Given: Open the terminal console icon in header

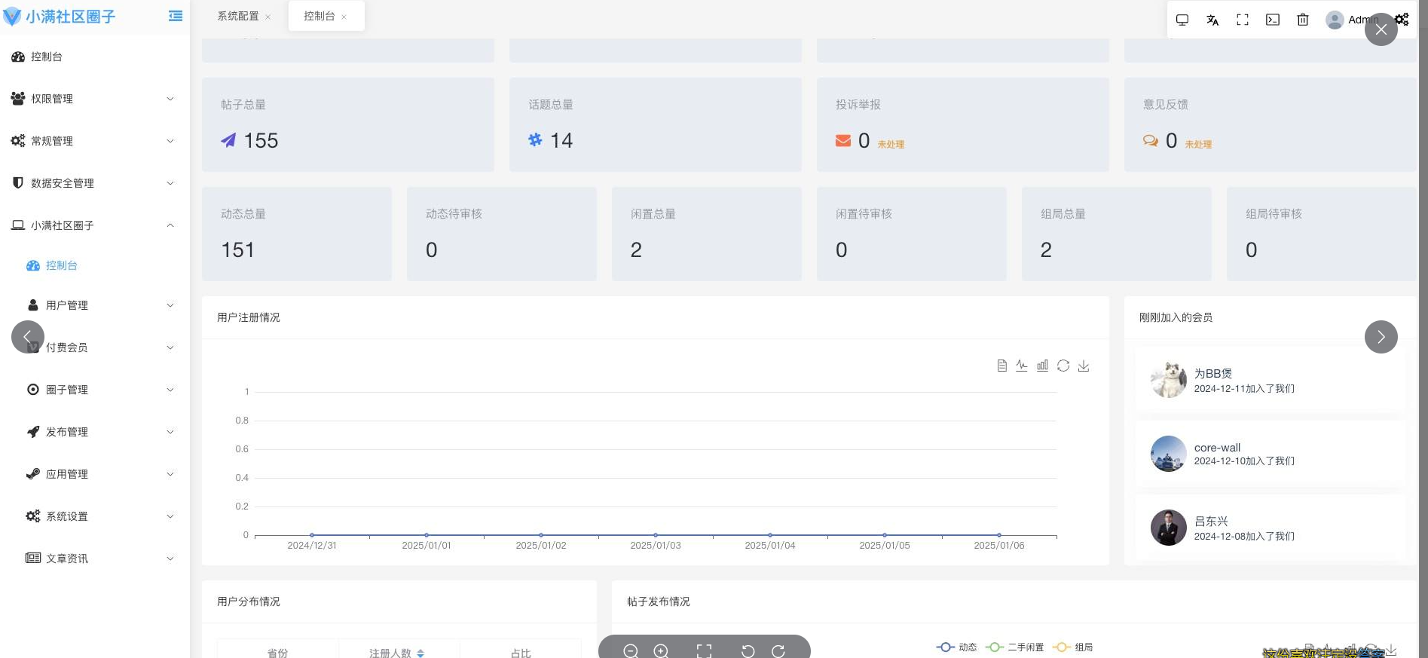Looking at the screenshot, I should (1272, 20).
